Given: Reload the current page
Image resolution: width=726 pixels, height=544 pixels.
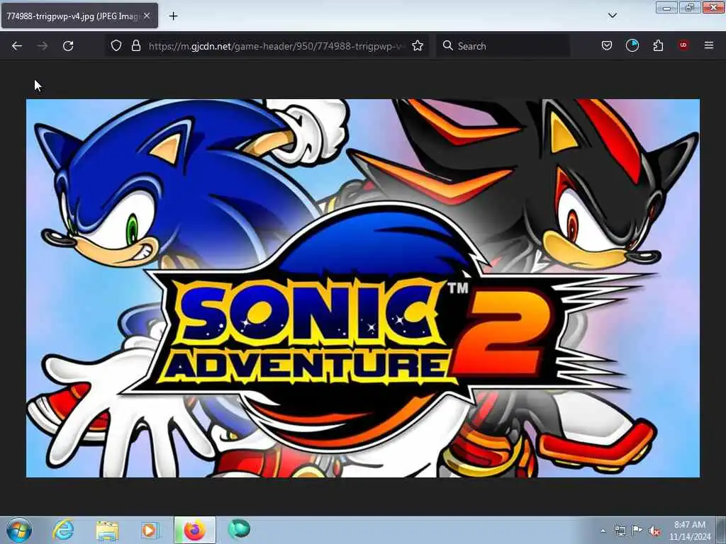Looking at the screenshot, I should point(68,46).
